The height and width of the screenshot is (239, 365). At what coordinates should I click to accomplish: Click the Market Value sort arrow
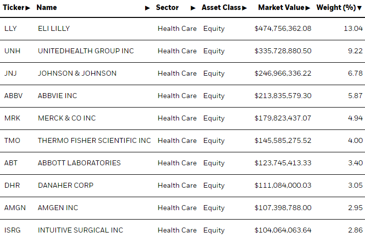click(308, 8)
